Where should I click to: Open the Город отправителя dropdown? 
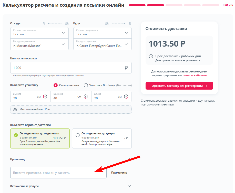39,44
